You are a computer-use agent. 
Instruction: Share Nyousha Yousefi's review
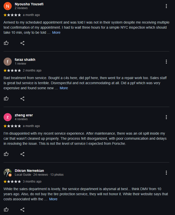[x=22, y=43]
